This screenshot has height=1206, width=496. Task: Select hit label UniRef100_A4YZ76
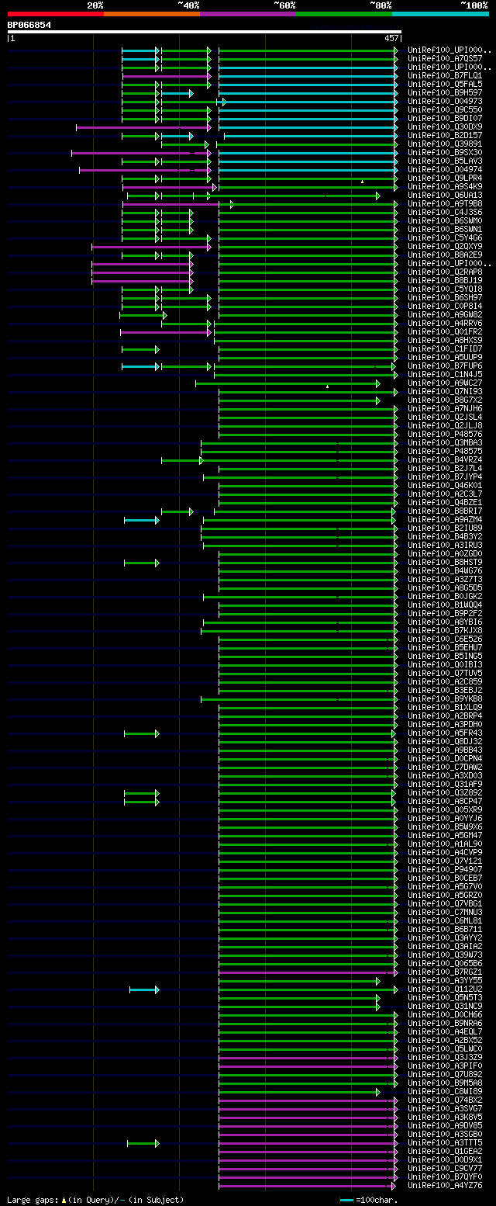(x=445, y=1185)
